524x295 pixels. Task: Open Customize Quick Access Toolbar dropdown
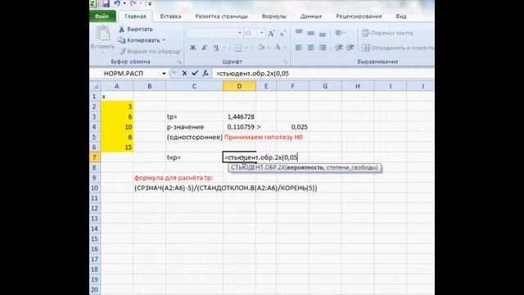(x=149, y=3)
